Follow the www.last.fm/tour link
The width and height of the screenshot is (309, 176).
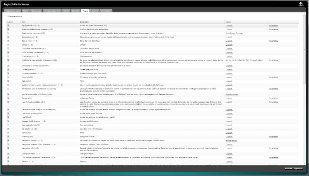pyautogui.click(x=87, y=106)
